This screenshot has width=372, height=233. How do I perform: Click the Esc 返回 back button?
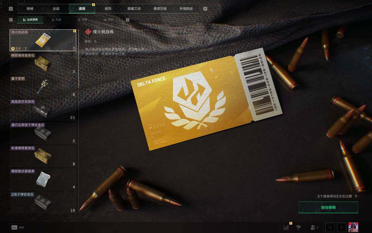coord(17,227)
